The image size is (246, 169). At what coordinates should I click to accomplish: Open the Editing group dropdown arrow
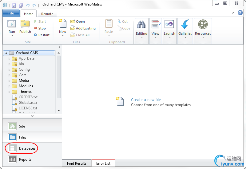click(142, 37)
